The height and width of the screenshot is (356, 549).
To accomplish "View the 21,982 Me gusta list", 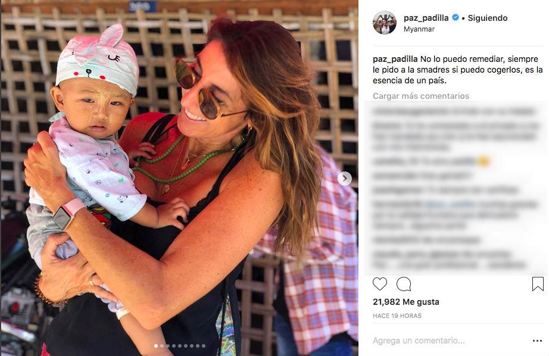I will (x=406, y=302).
